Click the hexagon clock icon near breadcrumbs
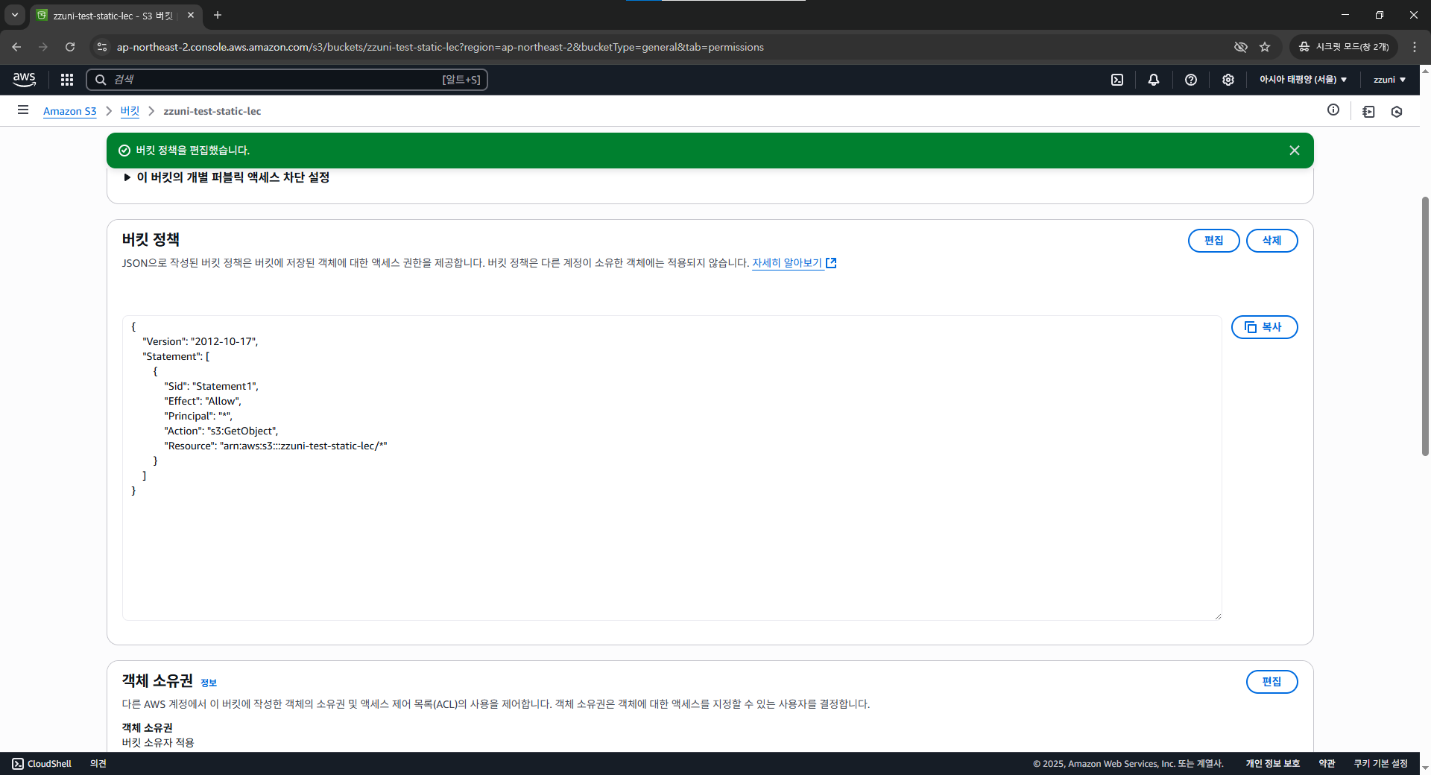The width and height of the screenshot is (1431, 775). pos(1397,112)
